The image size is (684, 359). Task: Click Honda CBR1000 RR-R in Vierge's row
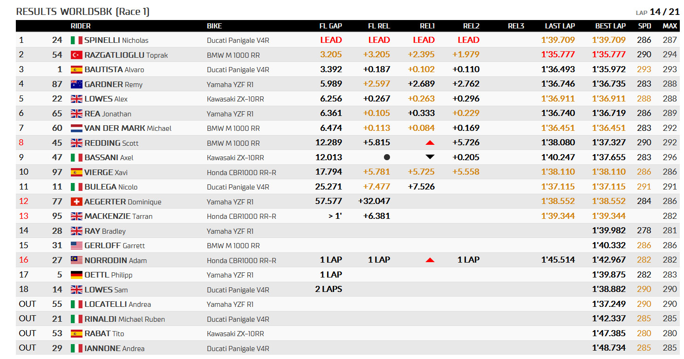(241, 172)
